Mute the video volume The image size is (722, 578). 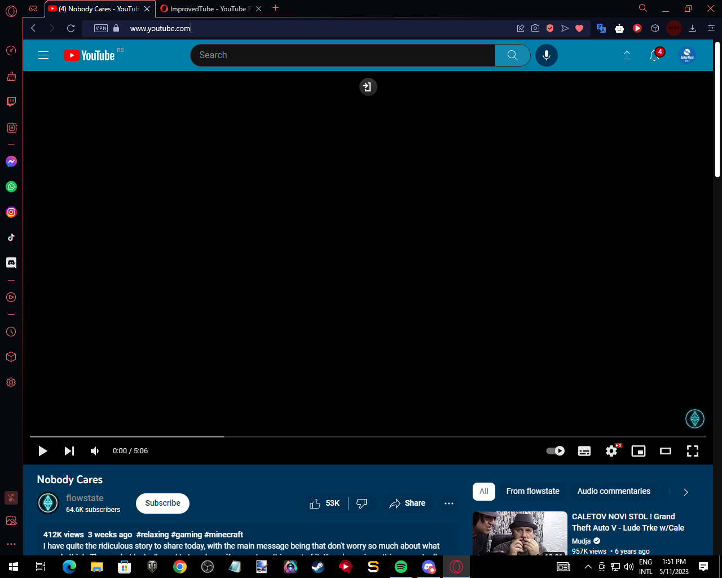click(95, 451)
